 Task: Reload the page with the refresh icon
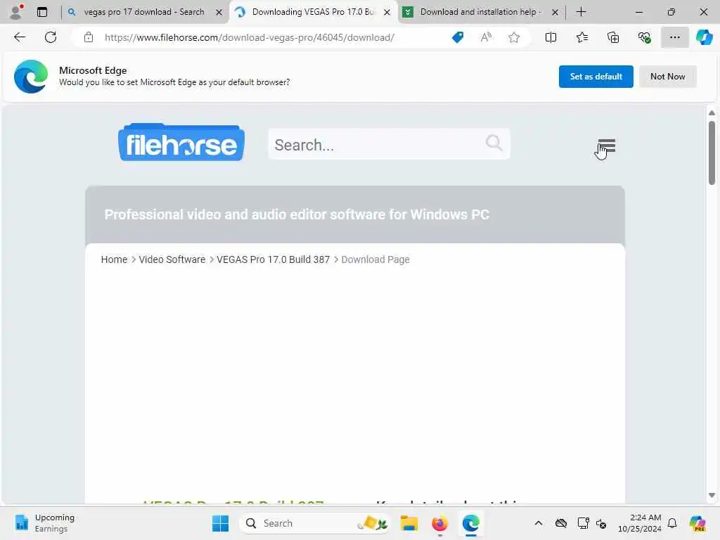[x=51, y=37]
